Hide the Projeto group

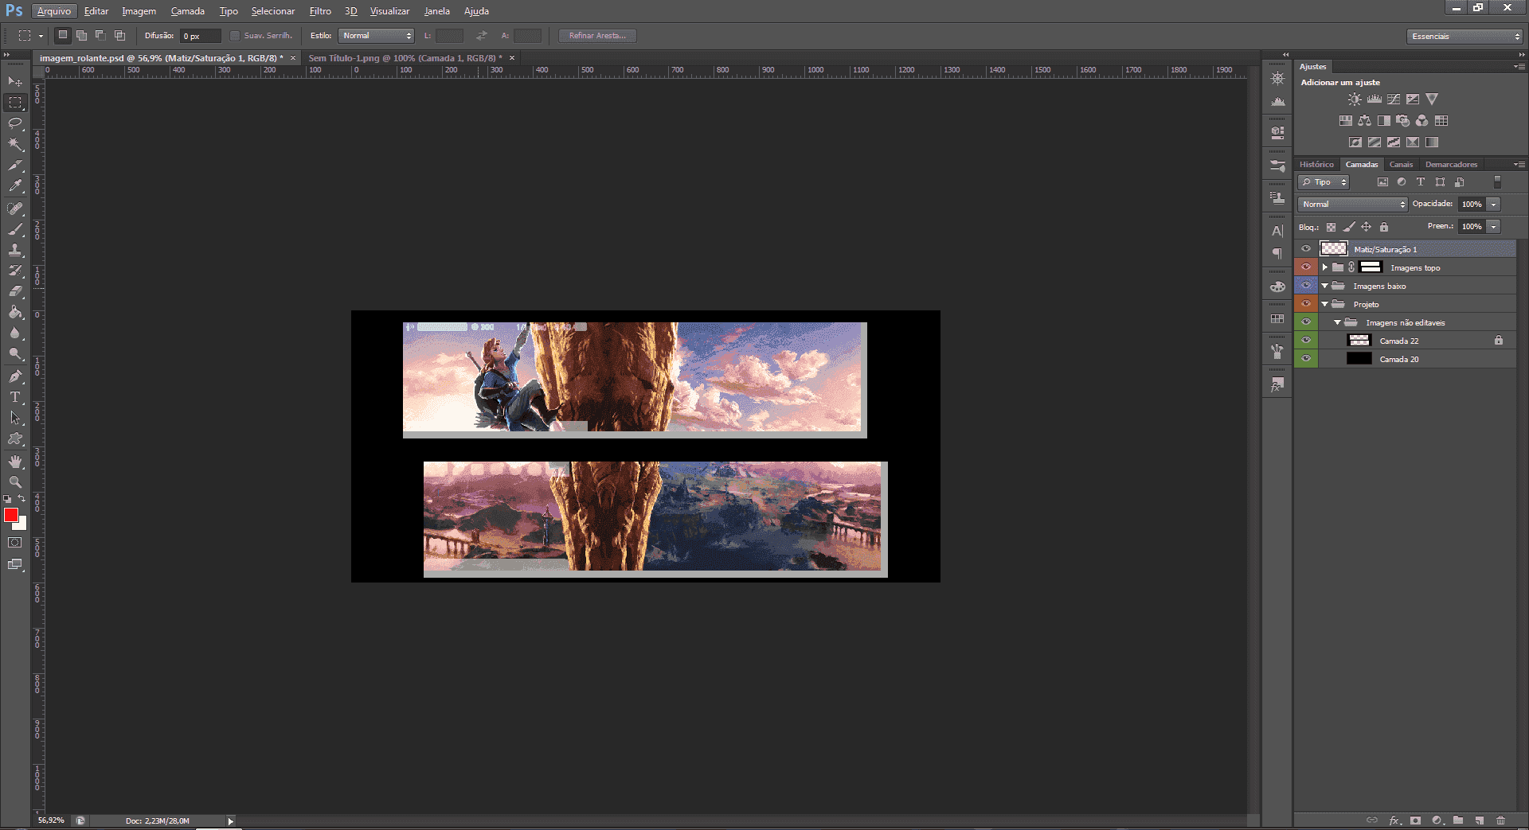[1306, 304]
